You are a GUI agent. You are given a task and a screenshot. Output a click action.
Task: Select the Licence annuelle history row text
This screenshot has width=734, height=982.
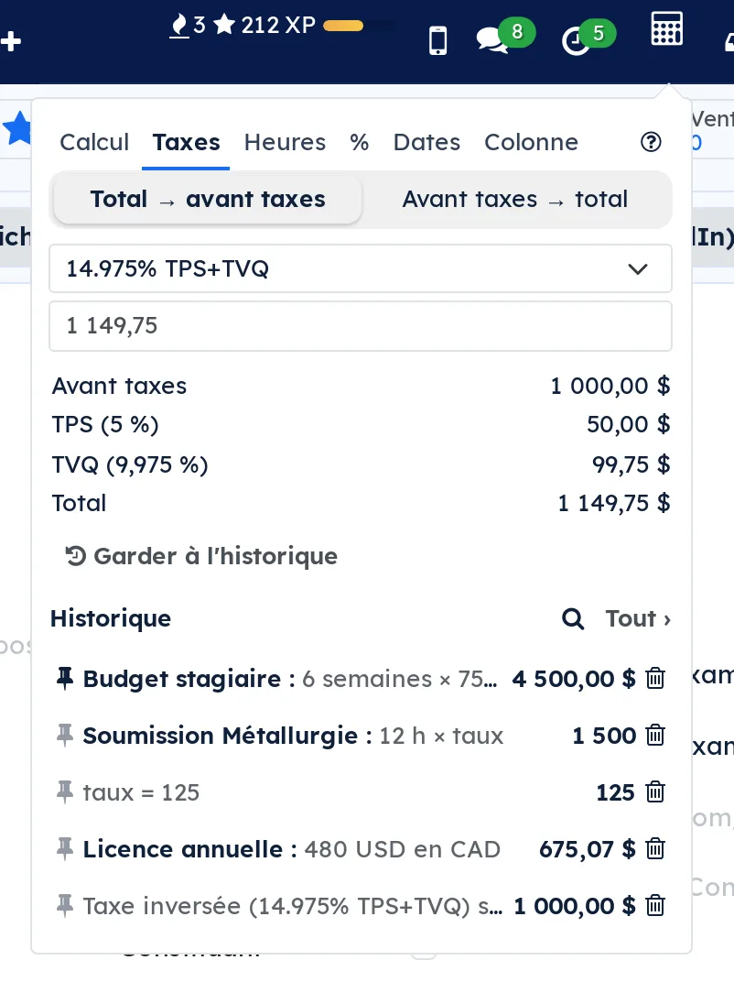tap(292, 850)
